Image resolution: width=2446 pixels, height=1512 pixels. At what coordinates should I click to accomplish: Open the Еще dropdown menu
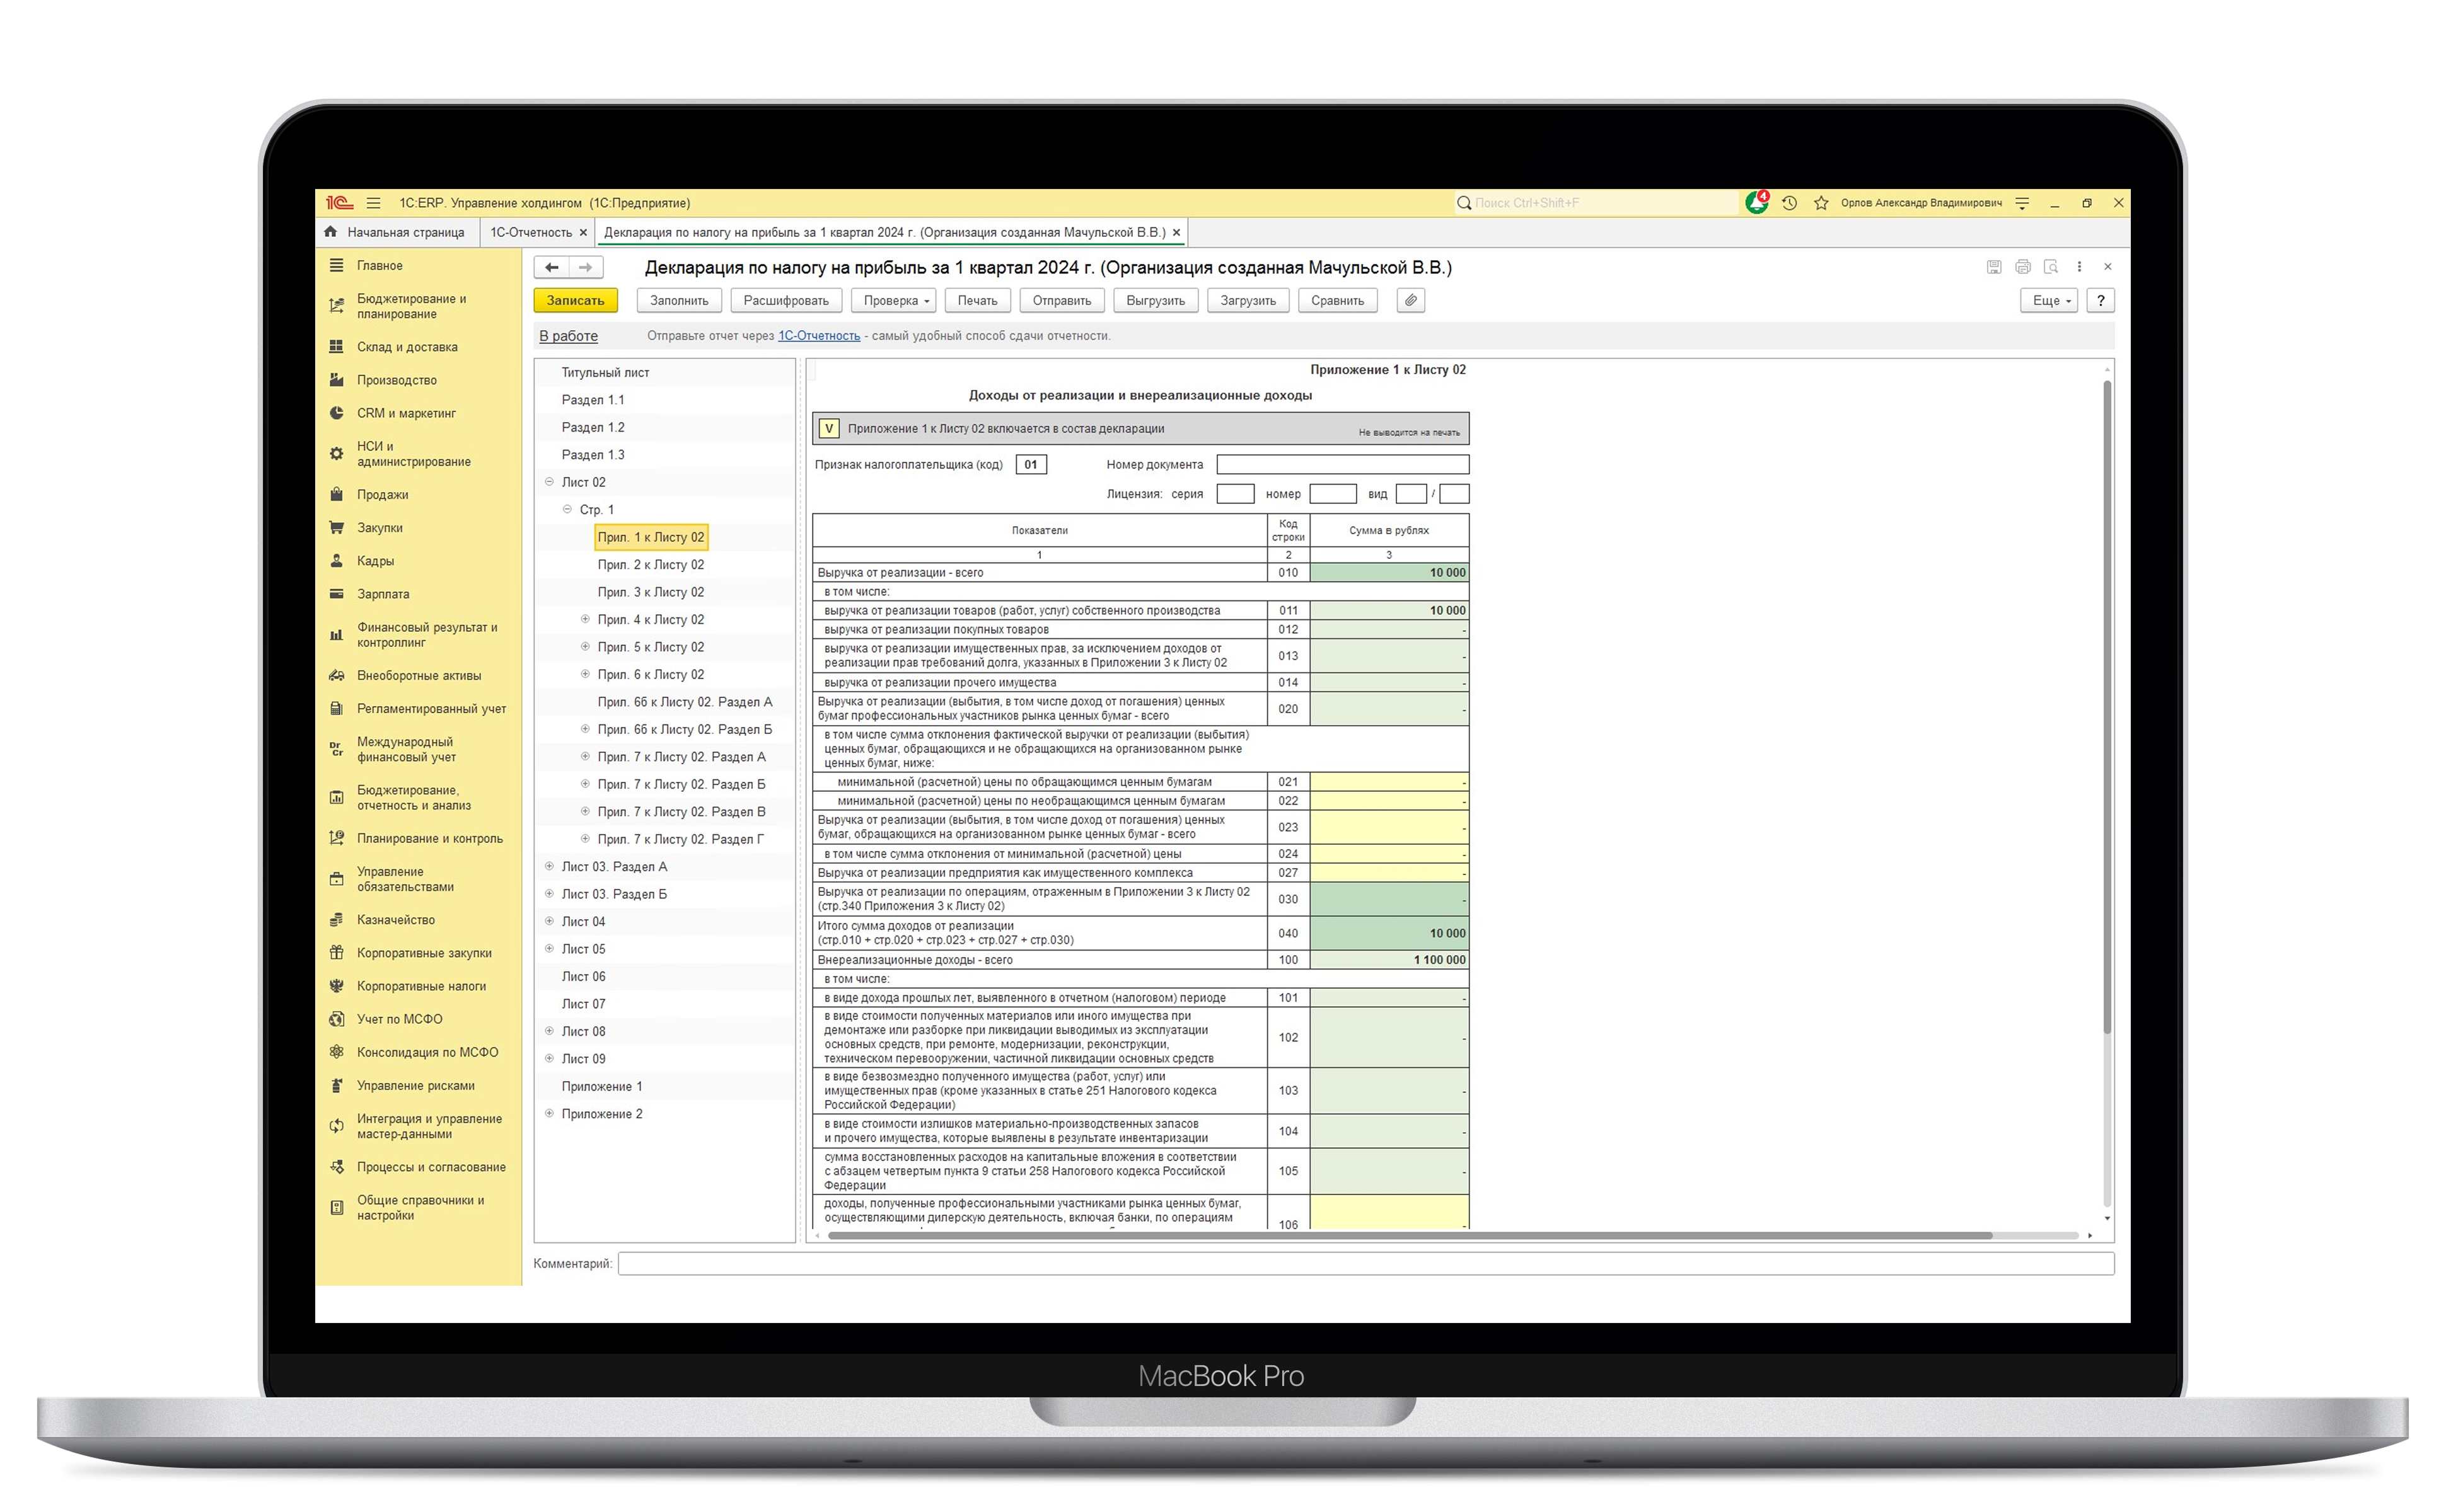[x=2049, y=300]
